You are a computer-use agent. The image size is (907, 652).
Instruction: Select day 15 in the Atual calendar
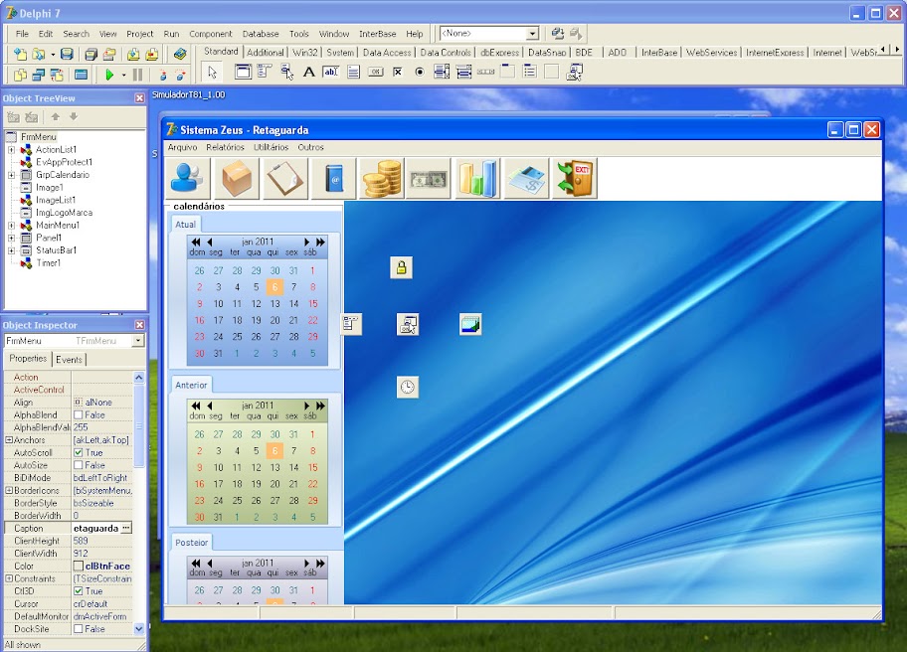point(312,303)
